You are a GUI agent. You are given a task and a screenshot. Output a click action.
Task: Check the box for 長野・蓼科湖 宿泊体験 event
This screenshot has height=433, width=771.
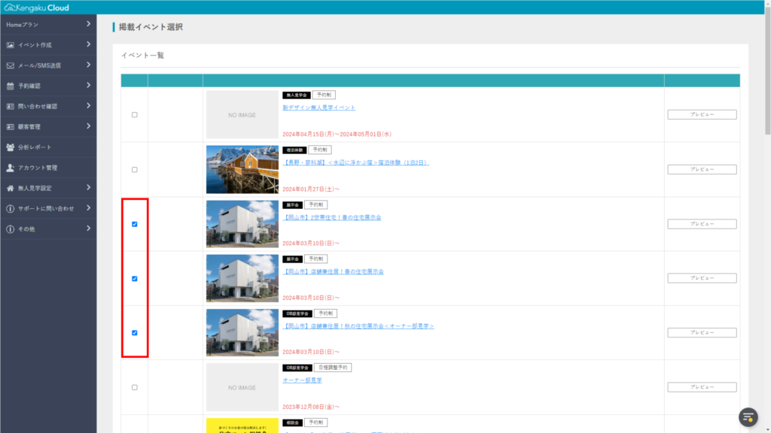(134, 170)
